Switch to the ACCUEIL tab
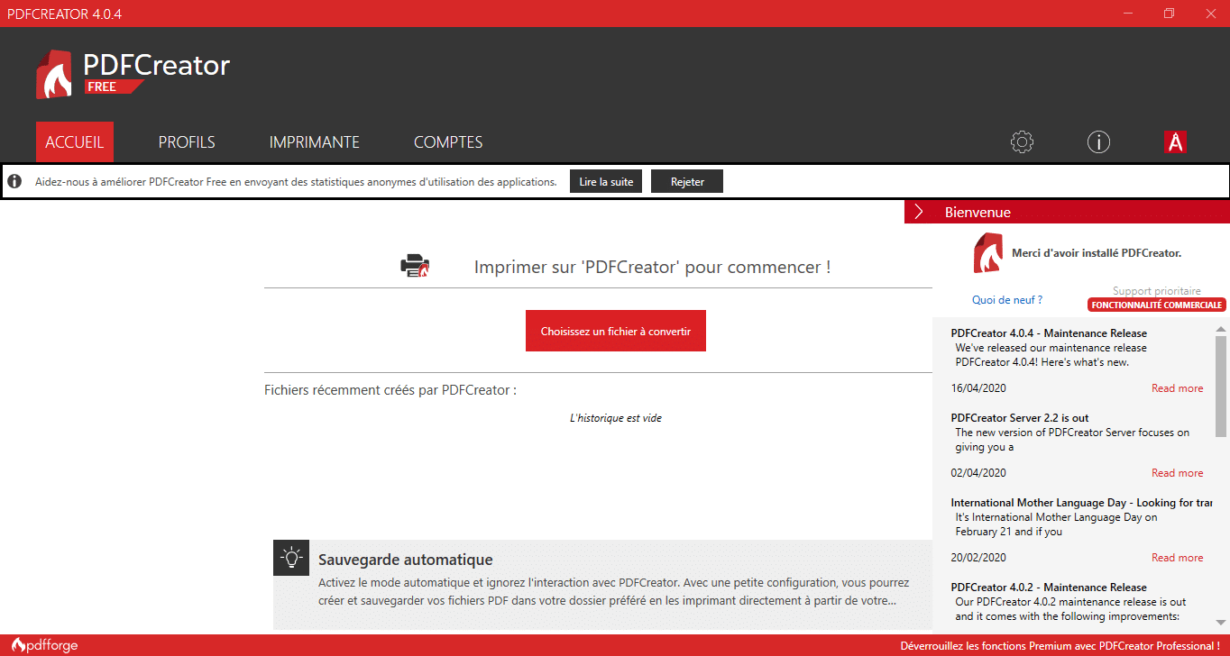The width and height of the screenshot is (1230, 656). point(75,141)
